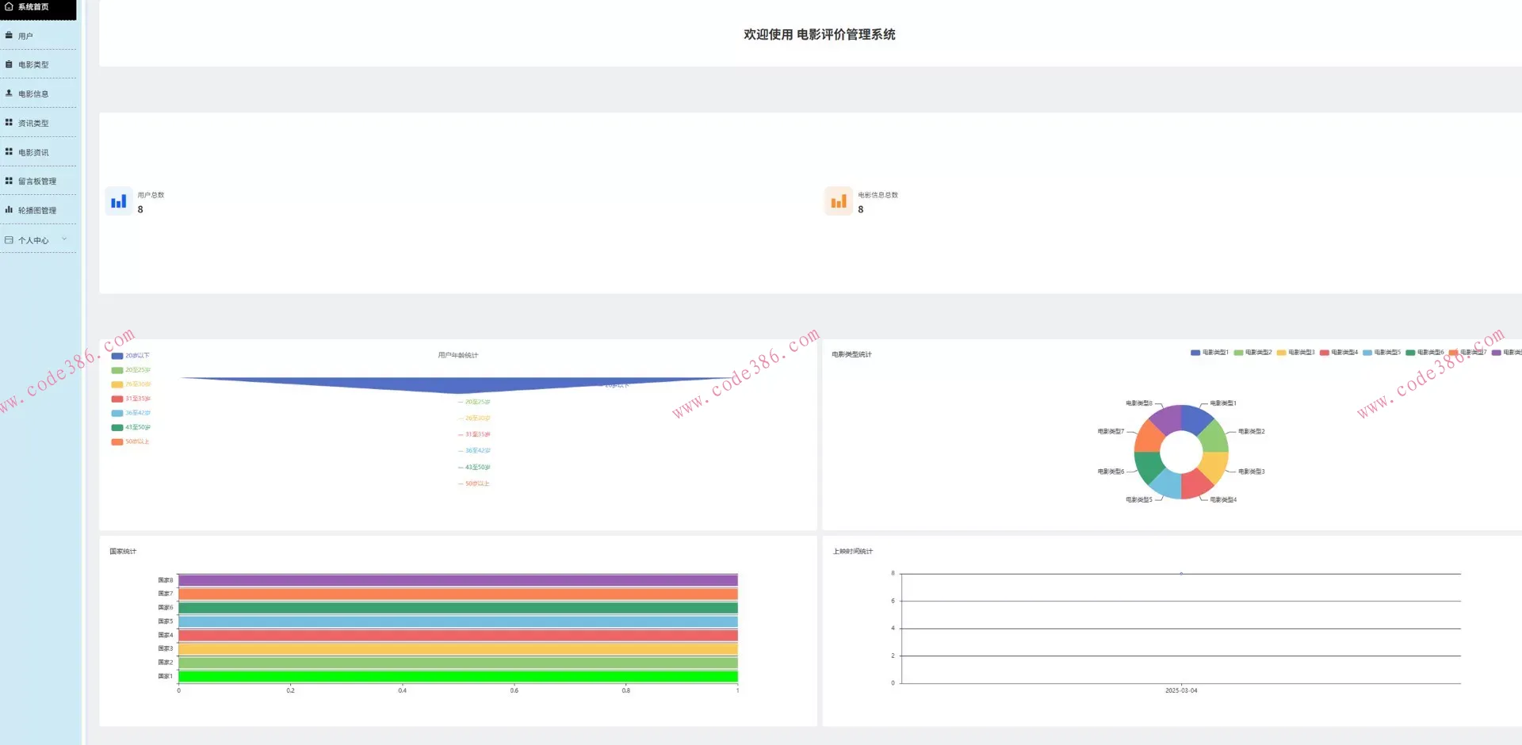Click the light blue donut slice for 电影类型5
Screen dimensions: 1522x745
(1167, 484)
